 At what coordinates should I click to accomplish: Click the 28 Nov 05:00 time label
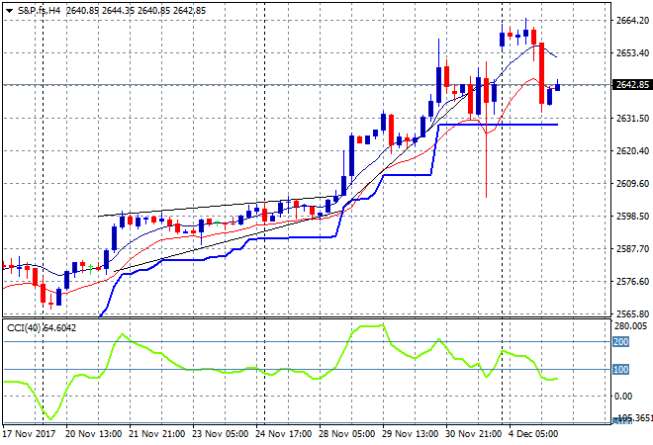pyautogui.click(x=347, y=434)
